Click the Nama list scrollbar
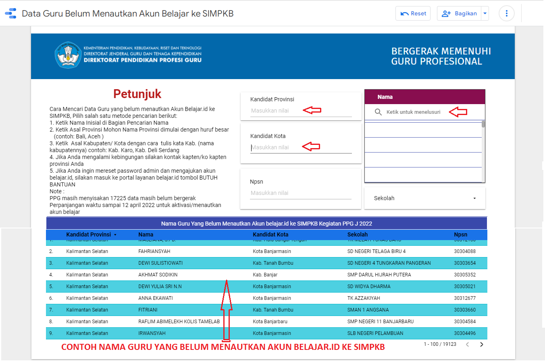Image resolution: width=545 pixels, height=364 pixels. tap(483, 124)
